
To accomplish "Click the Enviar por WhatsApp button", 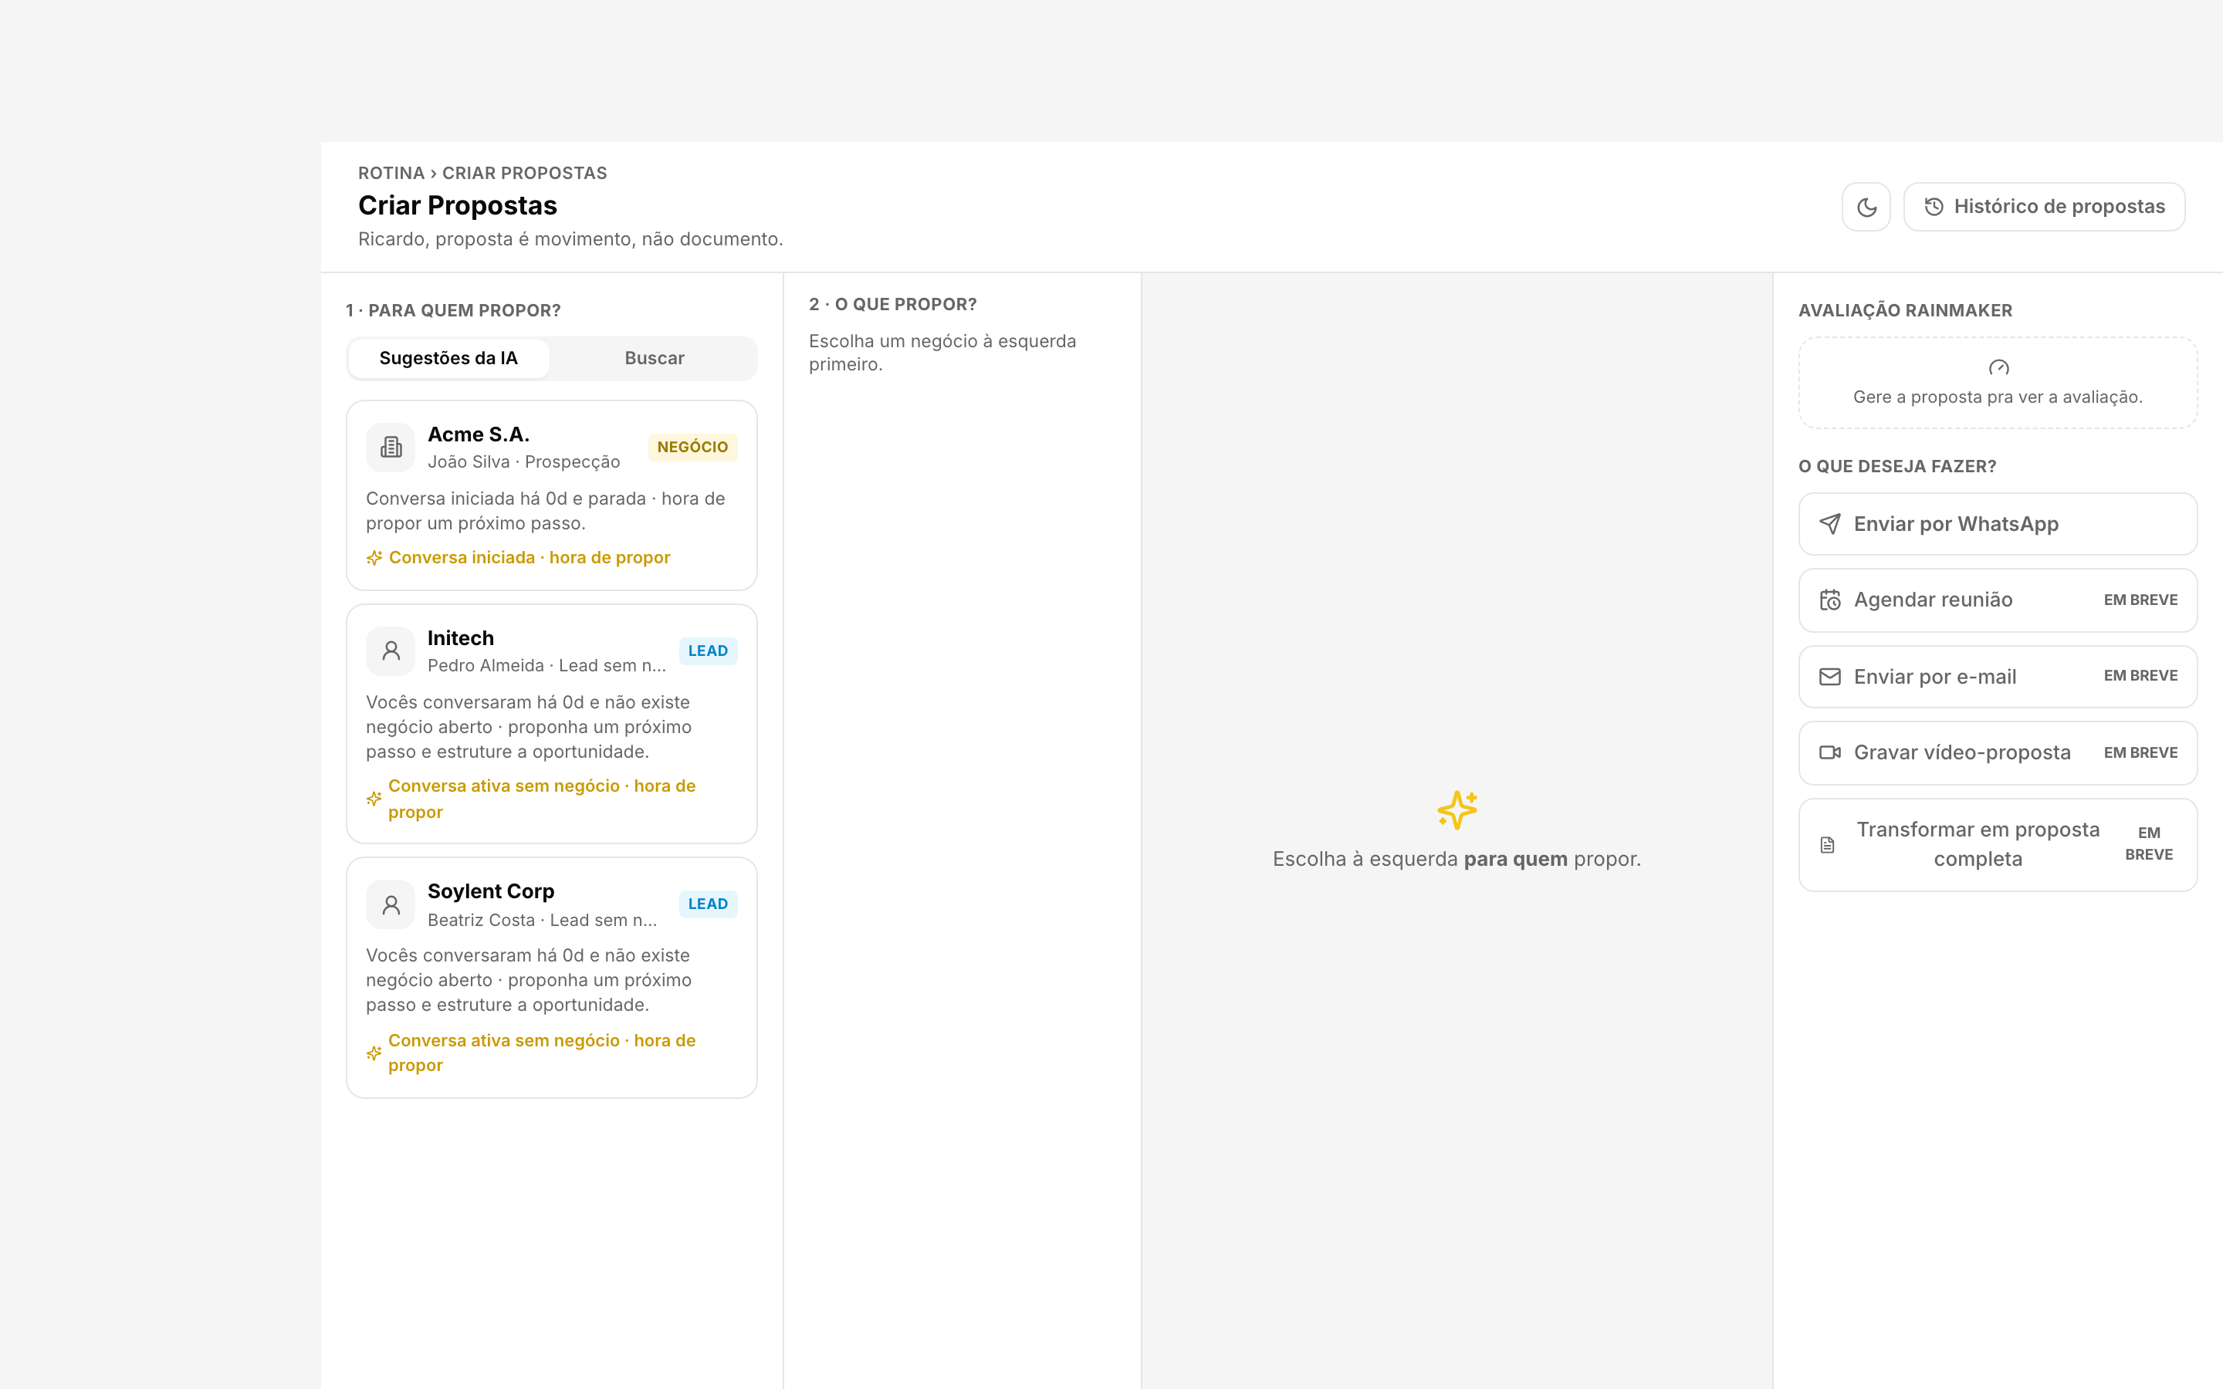I will point(1997,524).
